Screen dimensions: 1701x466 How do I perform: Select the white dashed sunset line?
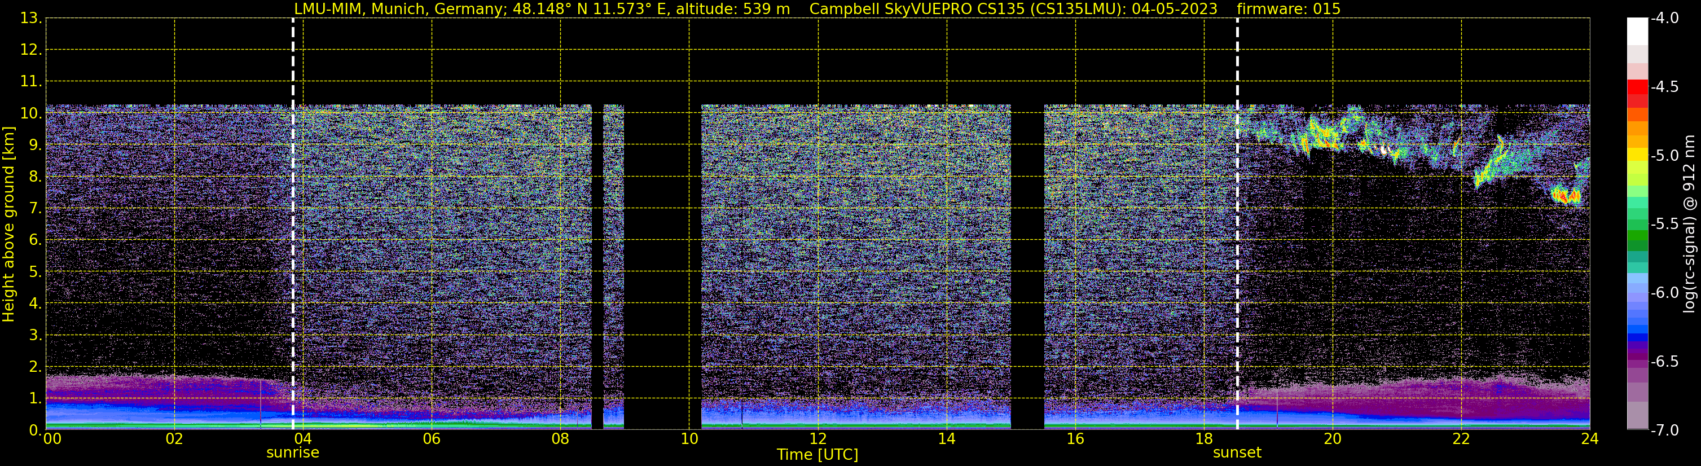[1237, 224]
